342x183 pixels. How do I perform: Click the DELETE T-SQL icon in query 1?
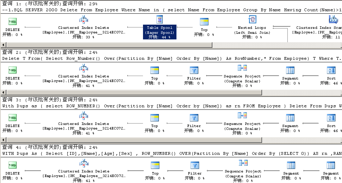pyautogui.click(x=13, y=22)
